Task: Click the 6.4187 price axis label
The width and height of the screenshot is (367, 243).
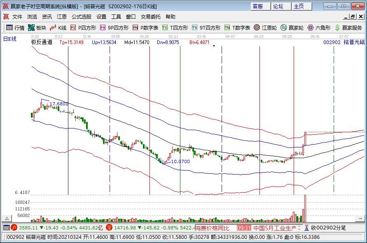Action: pyautogui.click(x=23, y=192)
